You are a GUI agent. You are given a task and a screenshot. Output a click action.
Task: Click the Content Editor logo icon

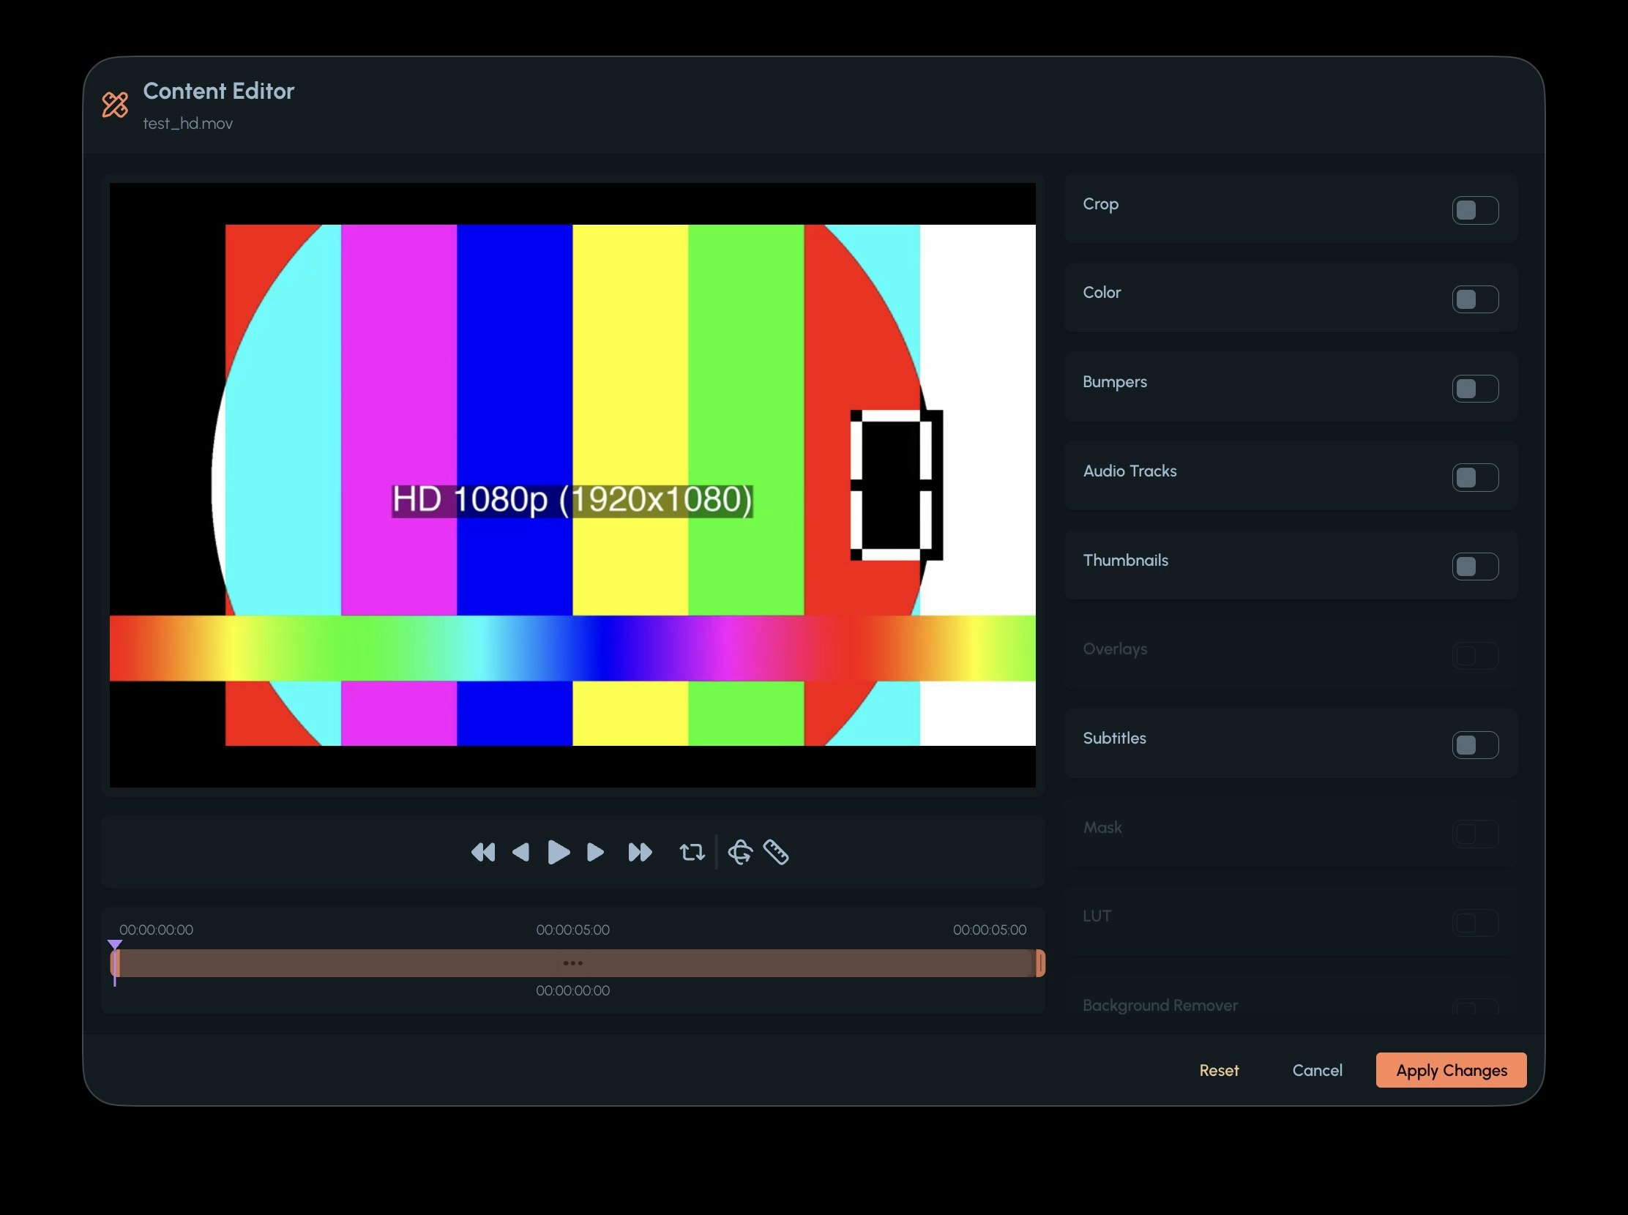pyautogui.click(x=116, y=105)
